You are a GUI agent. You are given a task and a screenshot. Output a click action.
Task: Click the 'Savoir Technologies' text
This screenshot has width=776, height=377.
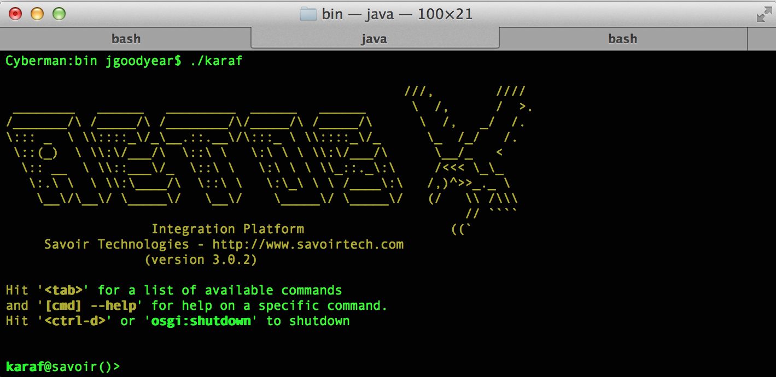coord(116,244)
